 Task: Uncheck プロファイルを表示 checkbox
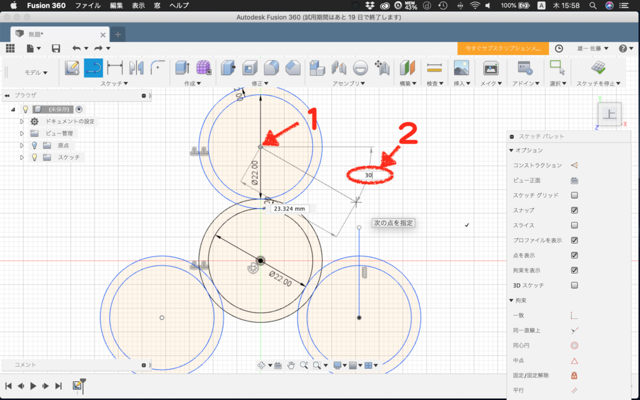coord(574,240)
